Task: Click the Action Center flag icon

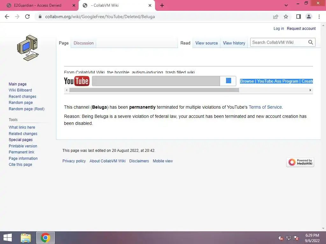Action: tap(296, 238)
